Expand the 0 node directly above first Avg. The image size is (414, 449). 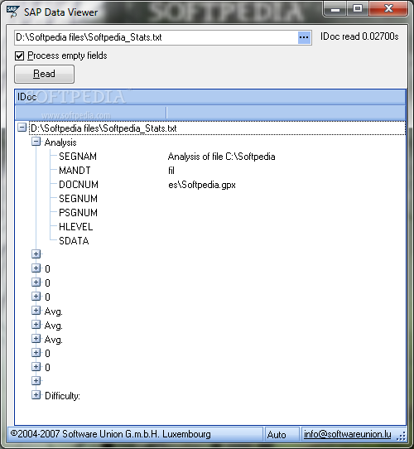tap(36, 297)
